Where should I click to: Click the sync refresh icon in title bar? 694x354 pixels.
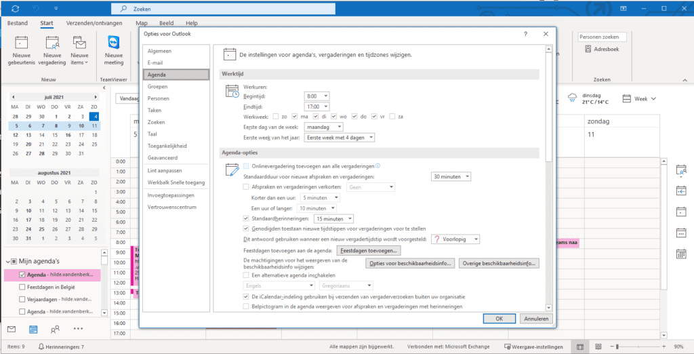click(16, 8)
